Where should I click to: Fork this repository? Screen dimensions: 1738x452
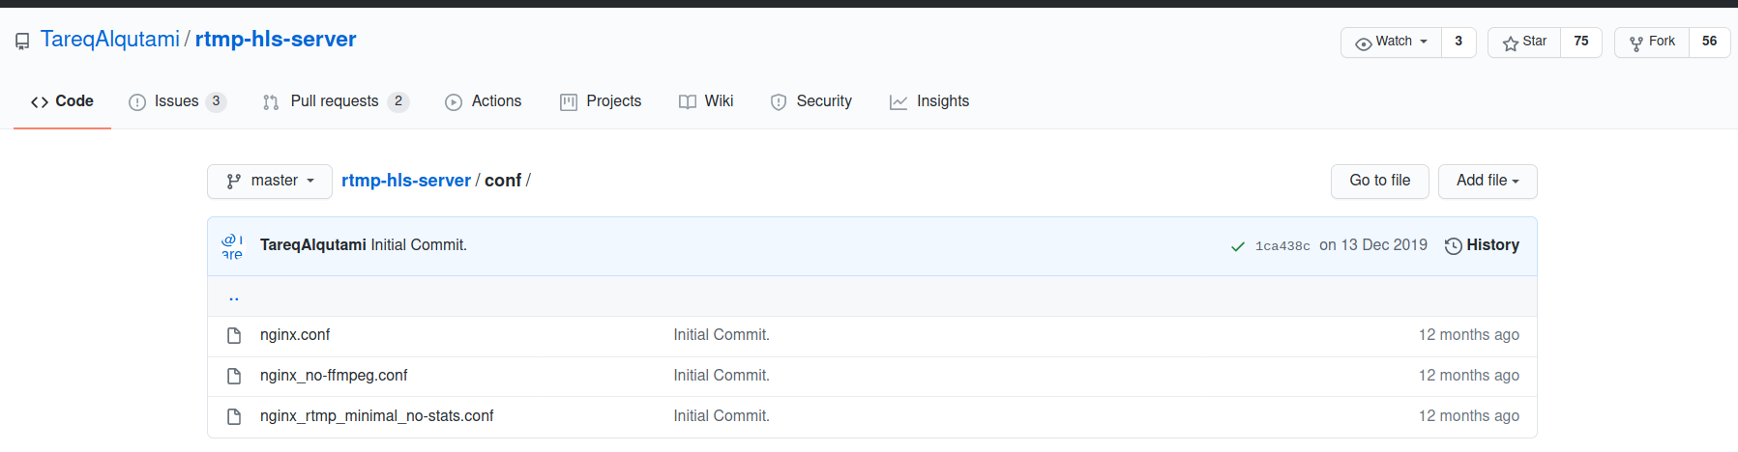[x=1652, y=42]
